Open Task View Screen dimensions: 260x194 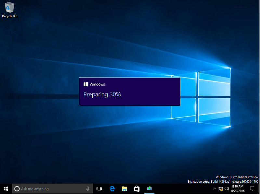pyautogui.click(x=99, y=189)
